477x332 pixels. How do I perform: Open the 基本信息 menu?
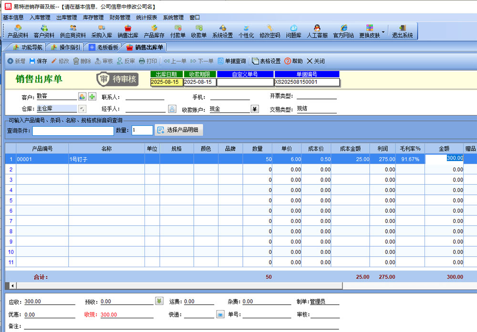point(13,18)
